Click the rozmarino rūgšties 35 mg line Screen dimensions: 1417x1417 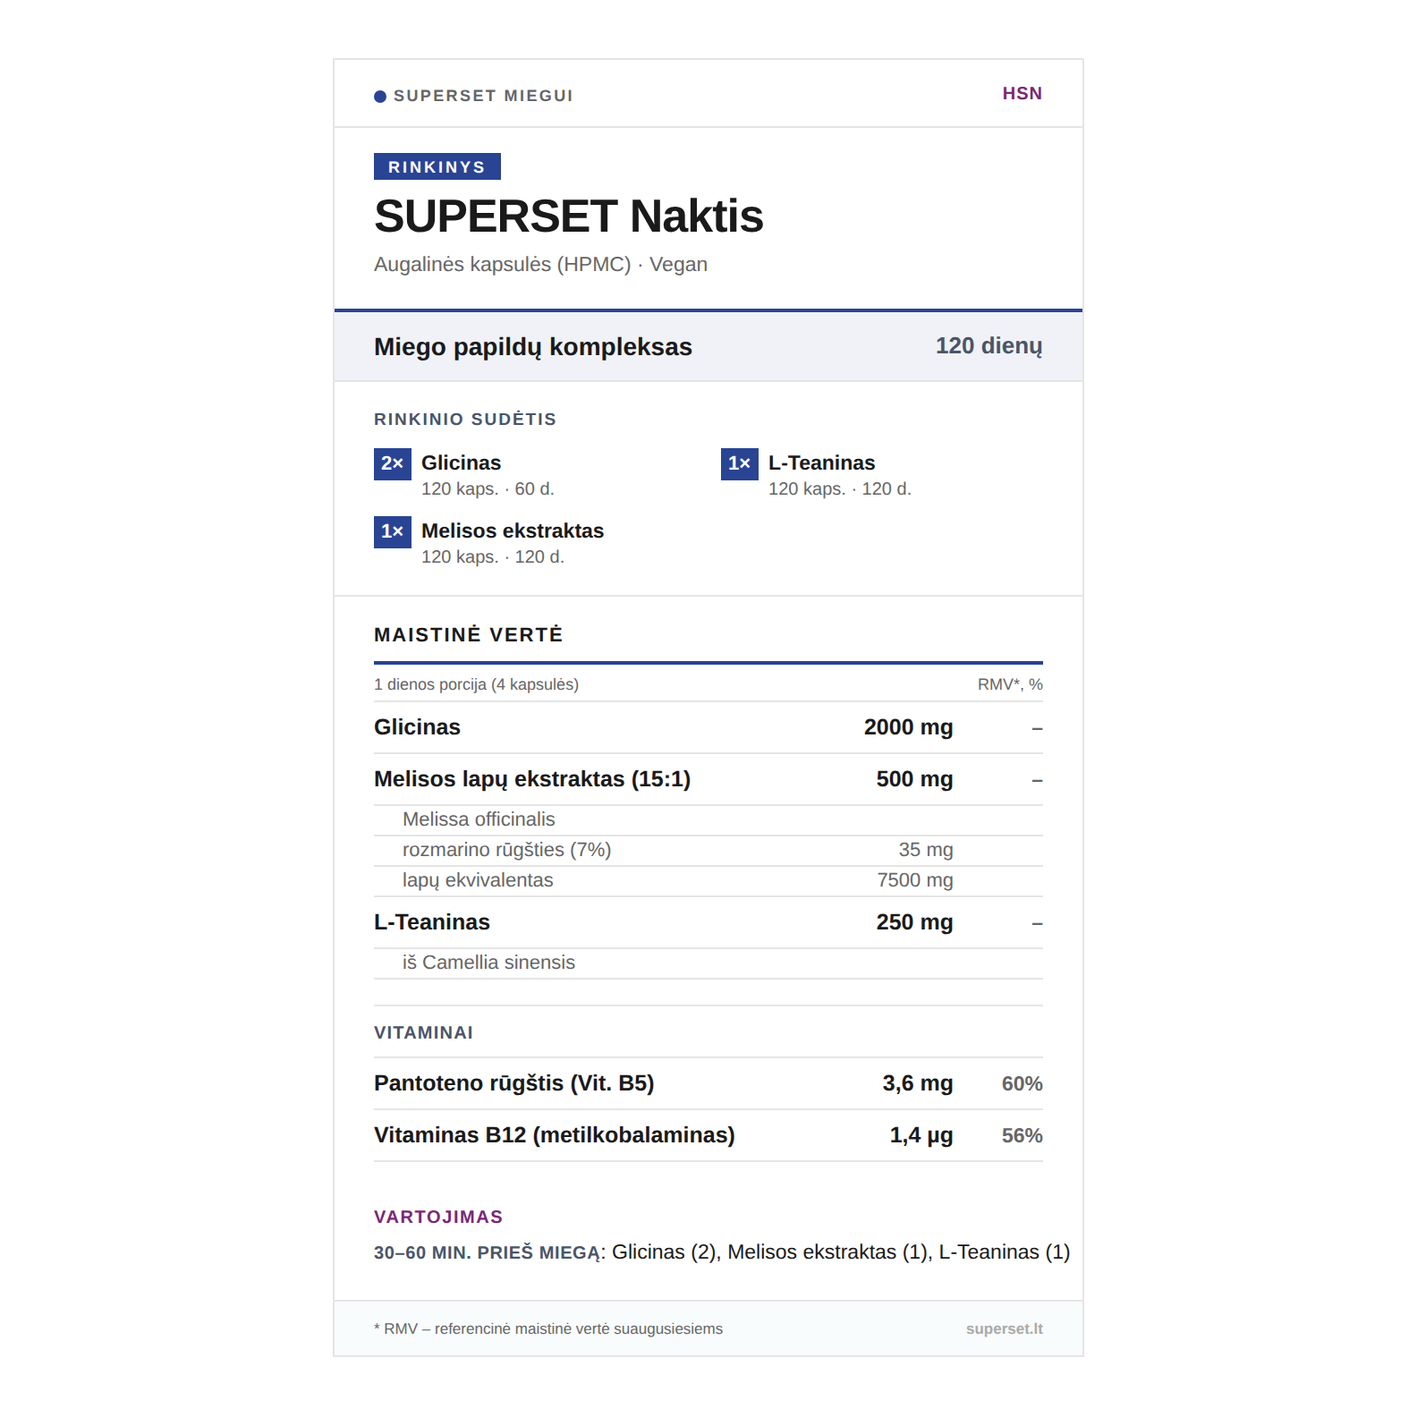(707, 850)
